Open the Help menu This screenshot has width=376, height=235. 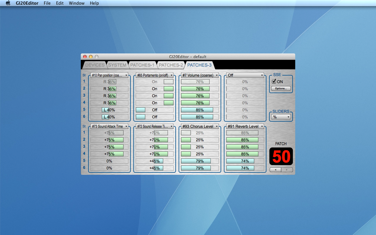click(94, 3)
